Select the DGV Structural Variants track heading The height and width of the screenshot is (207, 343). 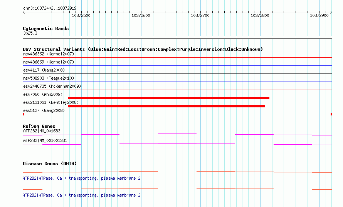coord(143,49)
